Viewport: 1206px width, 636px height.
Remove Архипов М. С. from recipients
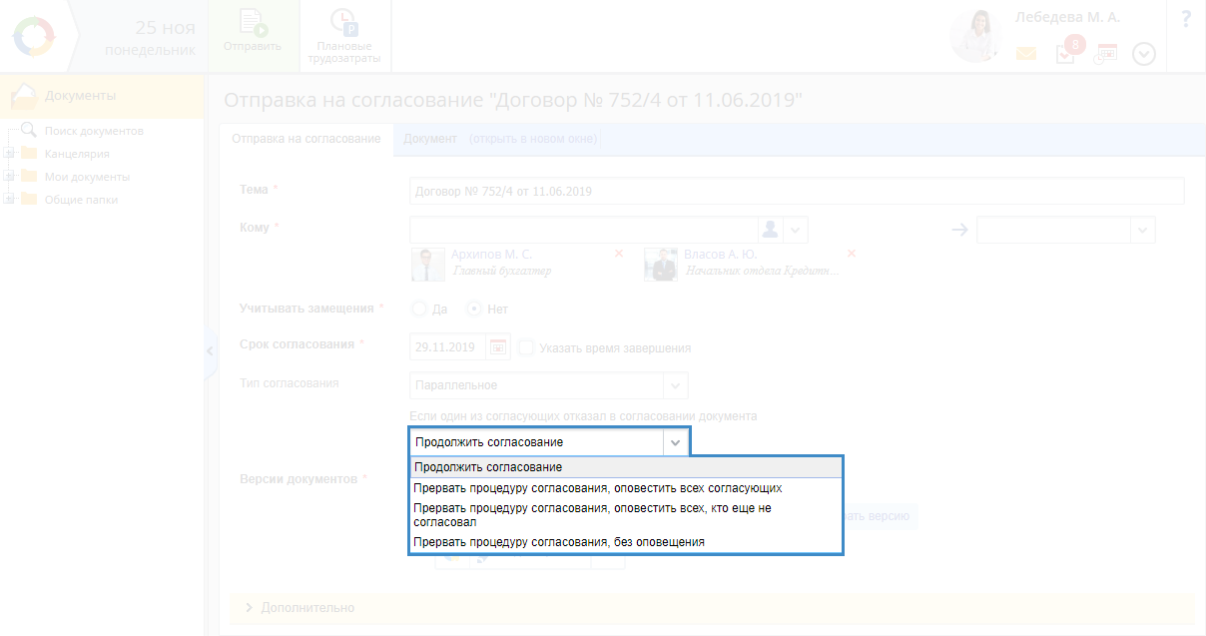pyautogui.click(x=619, y=254)
